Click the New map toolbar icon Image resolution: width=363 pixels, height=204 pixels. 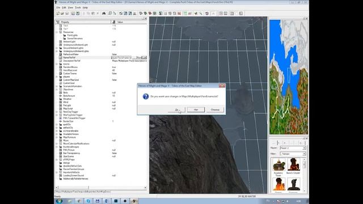click(58, 14)
